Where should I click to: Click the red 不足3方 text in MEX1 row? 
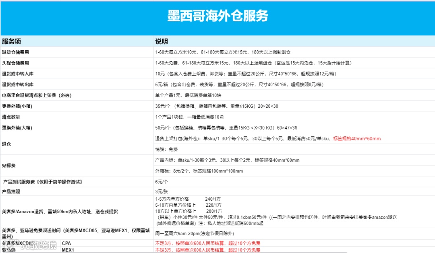(208, 250)
